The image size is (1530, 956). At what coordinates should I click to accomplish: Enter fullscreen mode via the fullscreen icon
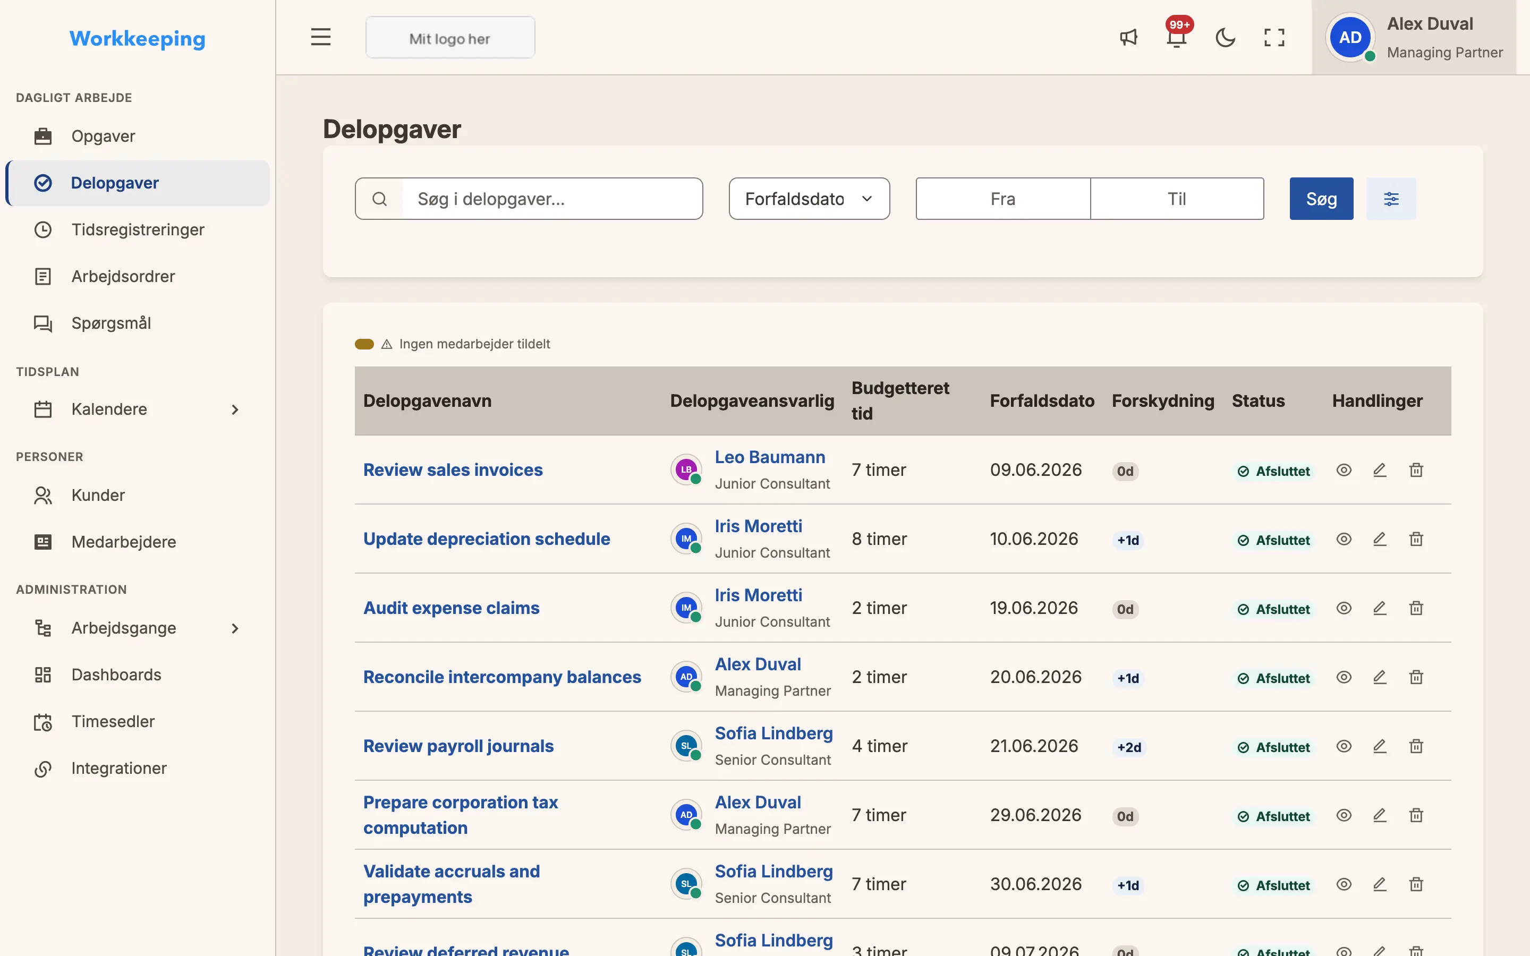1274,37
